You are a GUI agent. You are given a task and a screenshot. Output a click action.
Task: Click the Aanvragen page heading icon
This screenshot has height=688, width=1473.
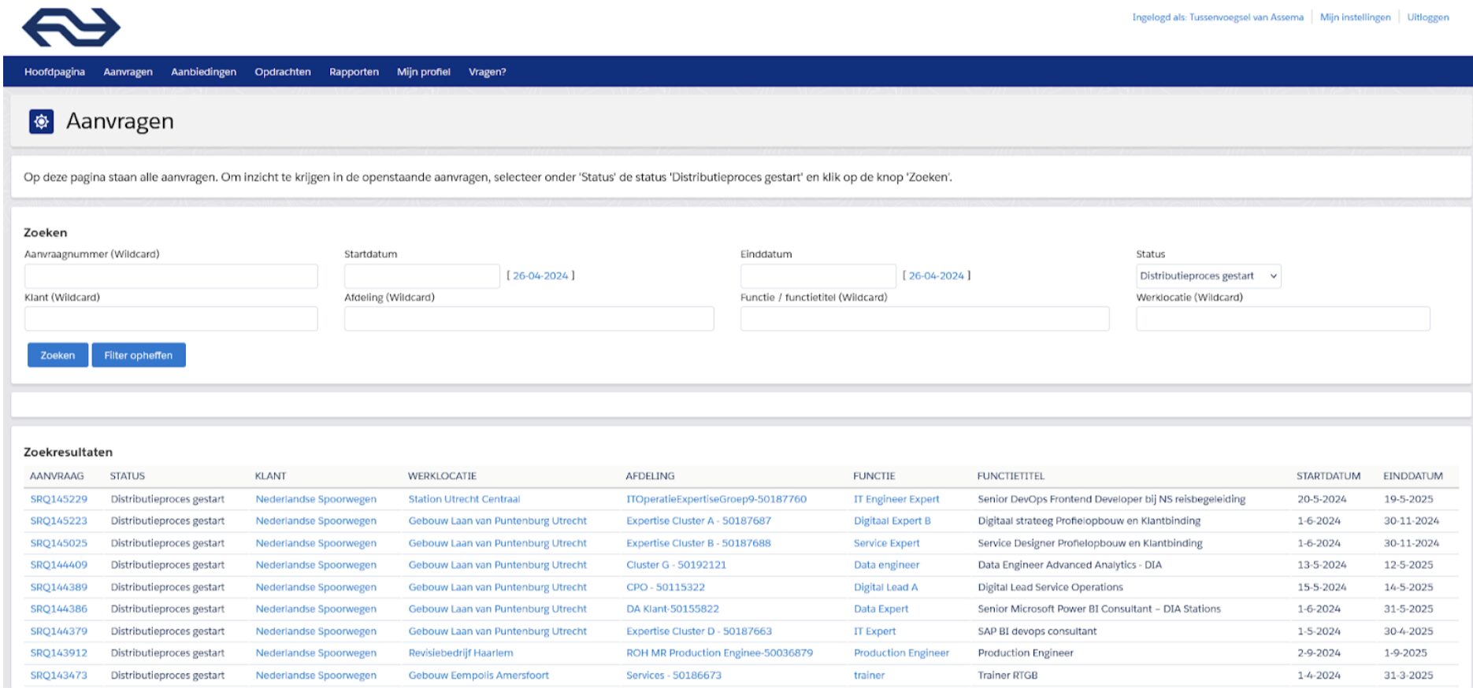[41, 121]
